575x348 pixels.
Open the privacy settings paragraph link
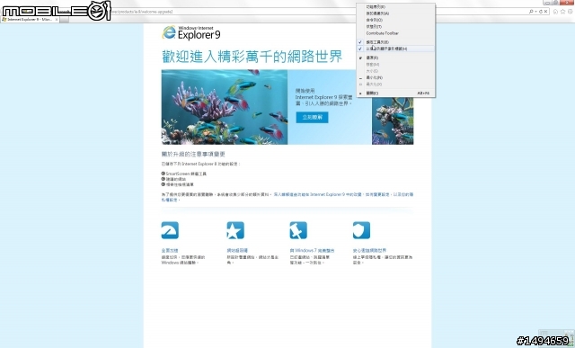click(x=287, y=197)
